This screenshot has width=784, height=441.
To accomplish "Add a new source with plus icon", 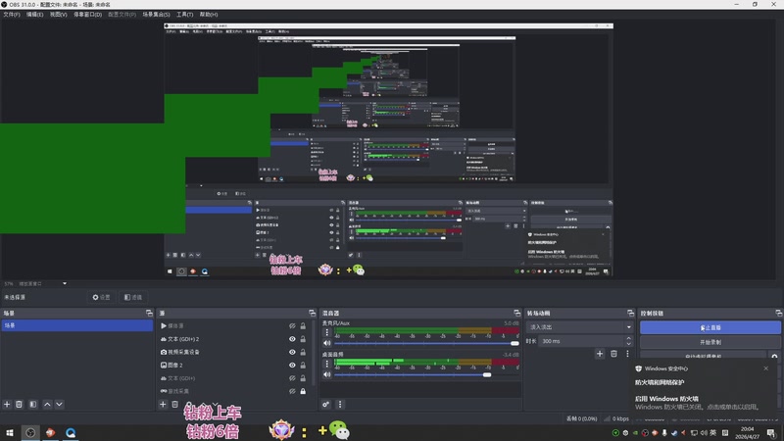I will (163, 404).
